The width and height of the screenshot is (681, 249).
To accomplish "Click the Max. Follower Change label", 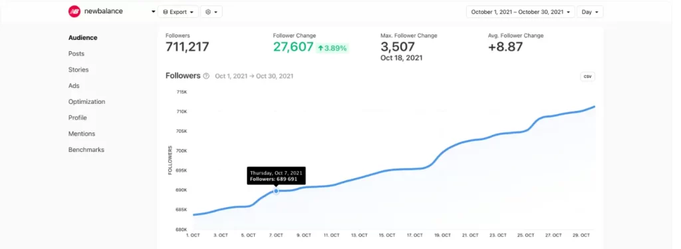I will point(409,36).
